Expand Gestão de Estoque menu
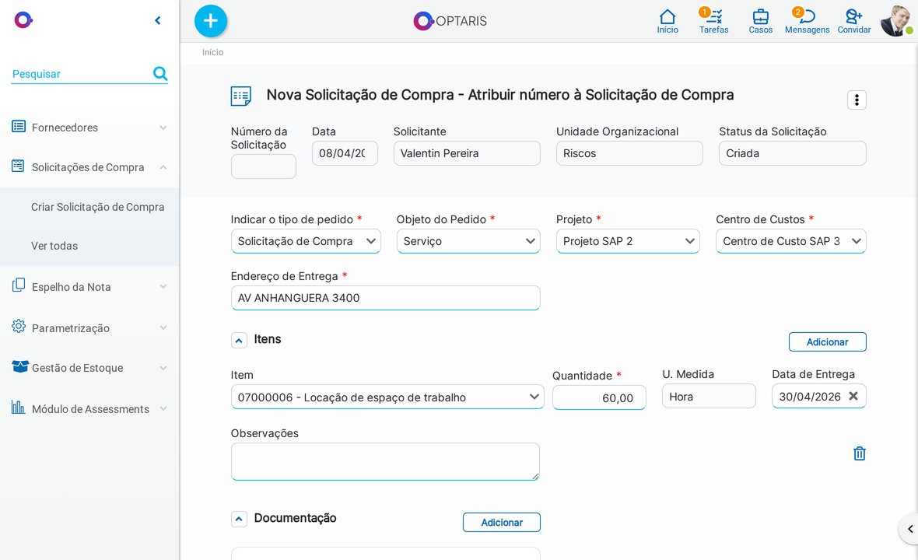Viewport: 918px width, 560px height. click(89, 367)
